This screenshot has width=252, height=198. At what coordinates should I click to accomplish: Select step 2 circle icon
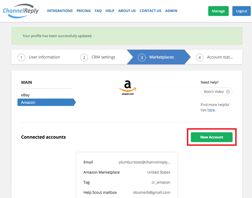pos(84,57)
